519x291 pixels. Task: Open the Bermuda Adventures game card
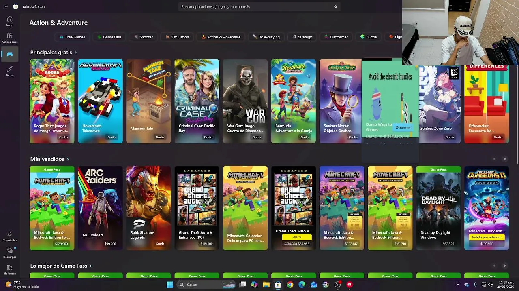(x=293, y=101)
